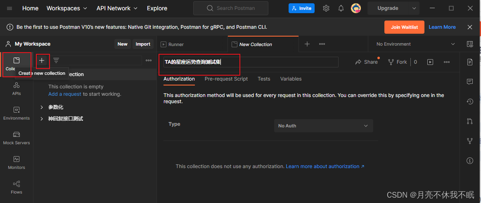Screen dimensions: 481x203
Task: Open the Monitors sidebar section
Action: pyautogui.click(x=17, y=163)
